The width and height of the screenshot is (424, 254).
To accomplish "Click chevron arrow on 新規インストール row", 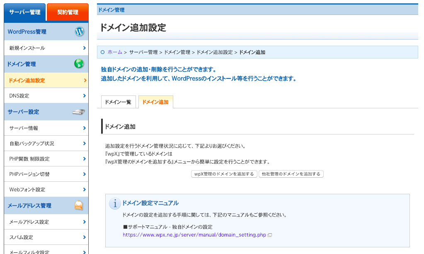I will click(85, 48).
